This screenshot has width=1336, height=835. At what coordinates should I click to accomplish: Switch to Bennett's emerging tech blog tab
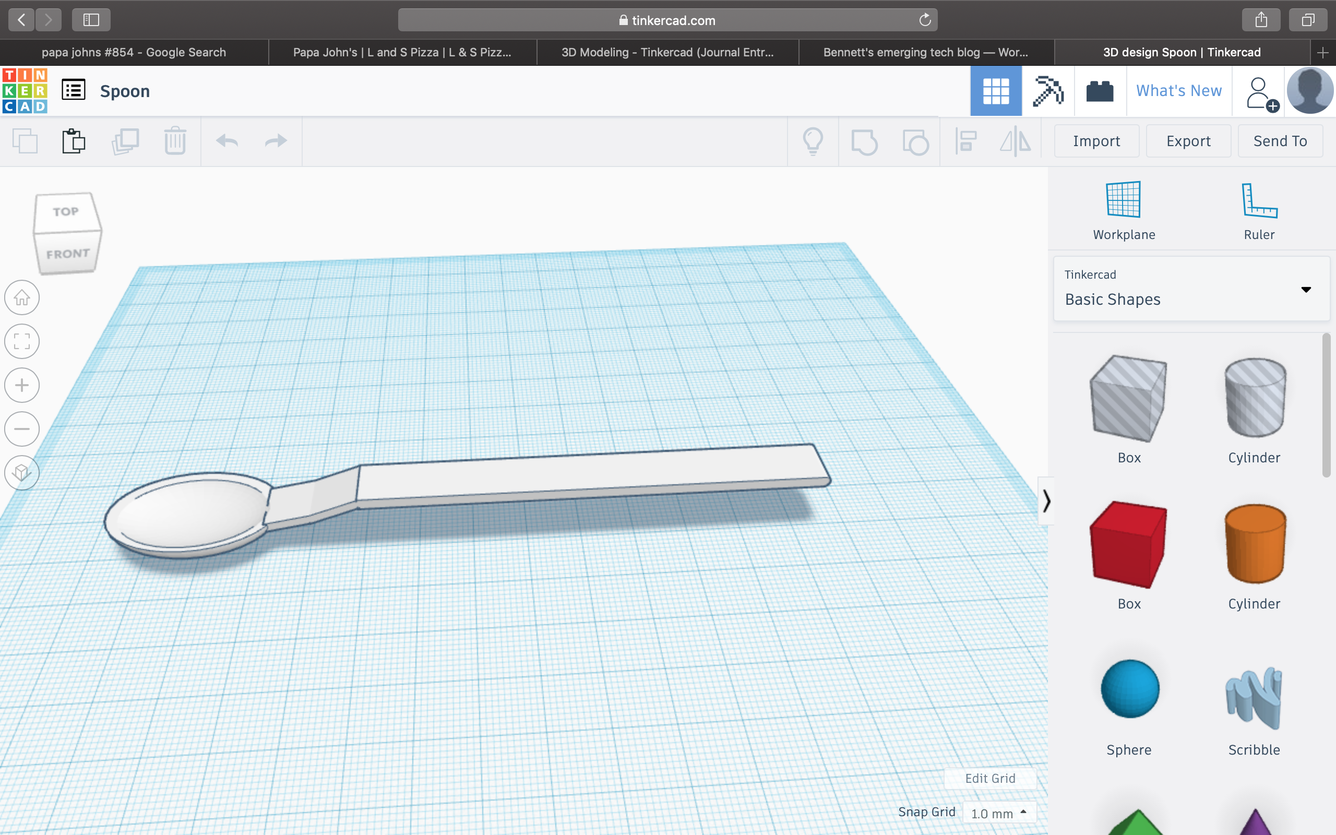coord(926,53)
